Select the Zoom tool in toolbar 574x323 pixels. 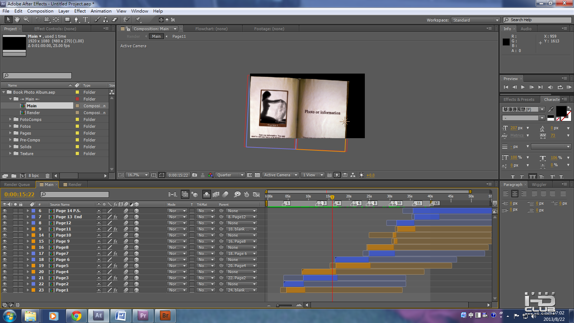click(26, 20)
